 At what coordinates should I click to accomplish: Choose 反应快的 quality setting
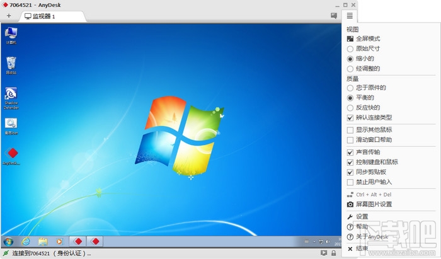364,108
